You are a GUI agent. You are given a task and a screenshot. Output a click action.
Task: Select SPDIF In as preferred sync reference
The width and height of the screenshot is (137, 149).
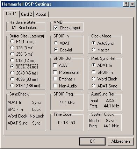pos(102,72)
